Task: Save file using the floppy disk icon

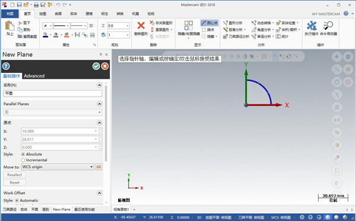Action: (x=19, y=5)
